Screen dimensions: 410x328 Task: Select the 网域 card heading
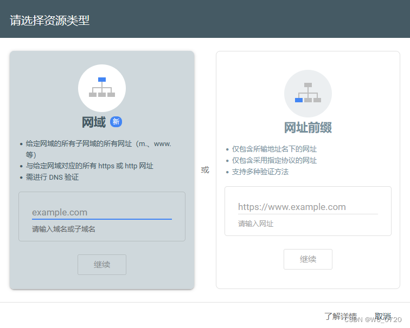94,122
